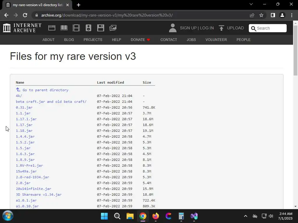This screenshot has height=223, width=298.
Task: Click the page vertical scrollbar thumb
Action: click(x=295, y=51)
